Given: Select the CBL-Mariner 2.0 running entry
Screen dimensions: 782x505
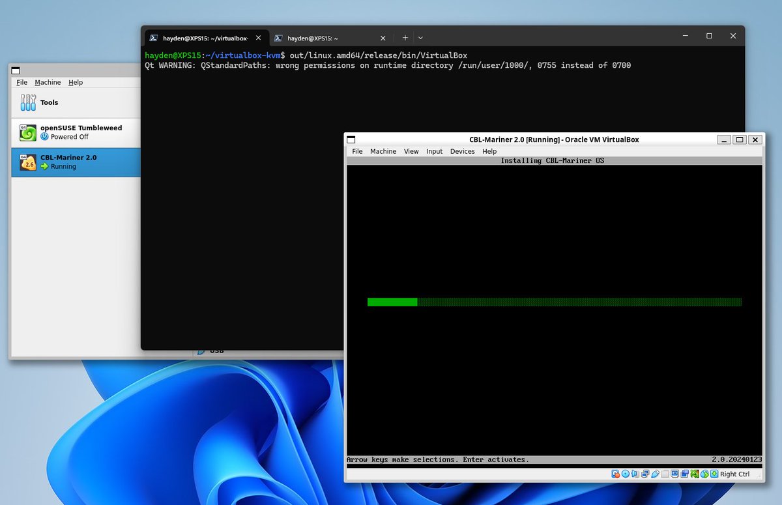Looking at the screenshot, I should click(x=76, y=162).
